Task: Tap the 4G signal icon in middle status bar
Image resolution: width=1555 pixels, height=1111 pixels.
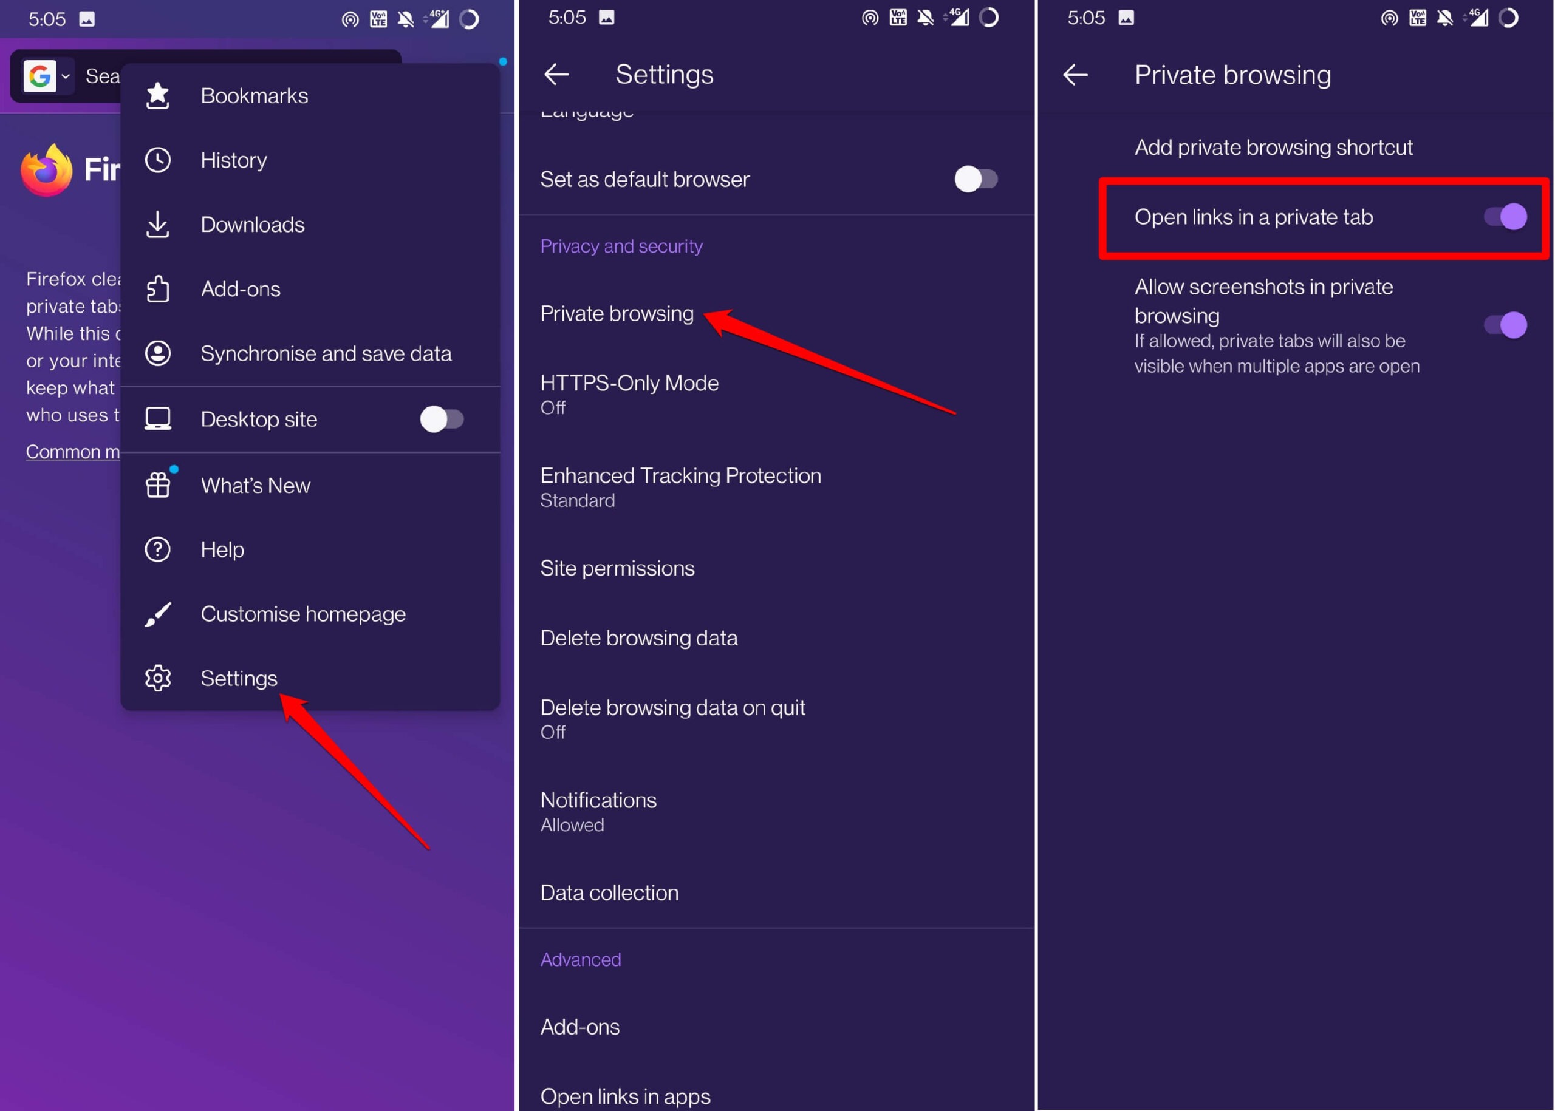Action: 957,17
